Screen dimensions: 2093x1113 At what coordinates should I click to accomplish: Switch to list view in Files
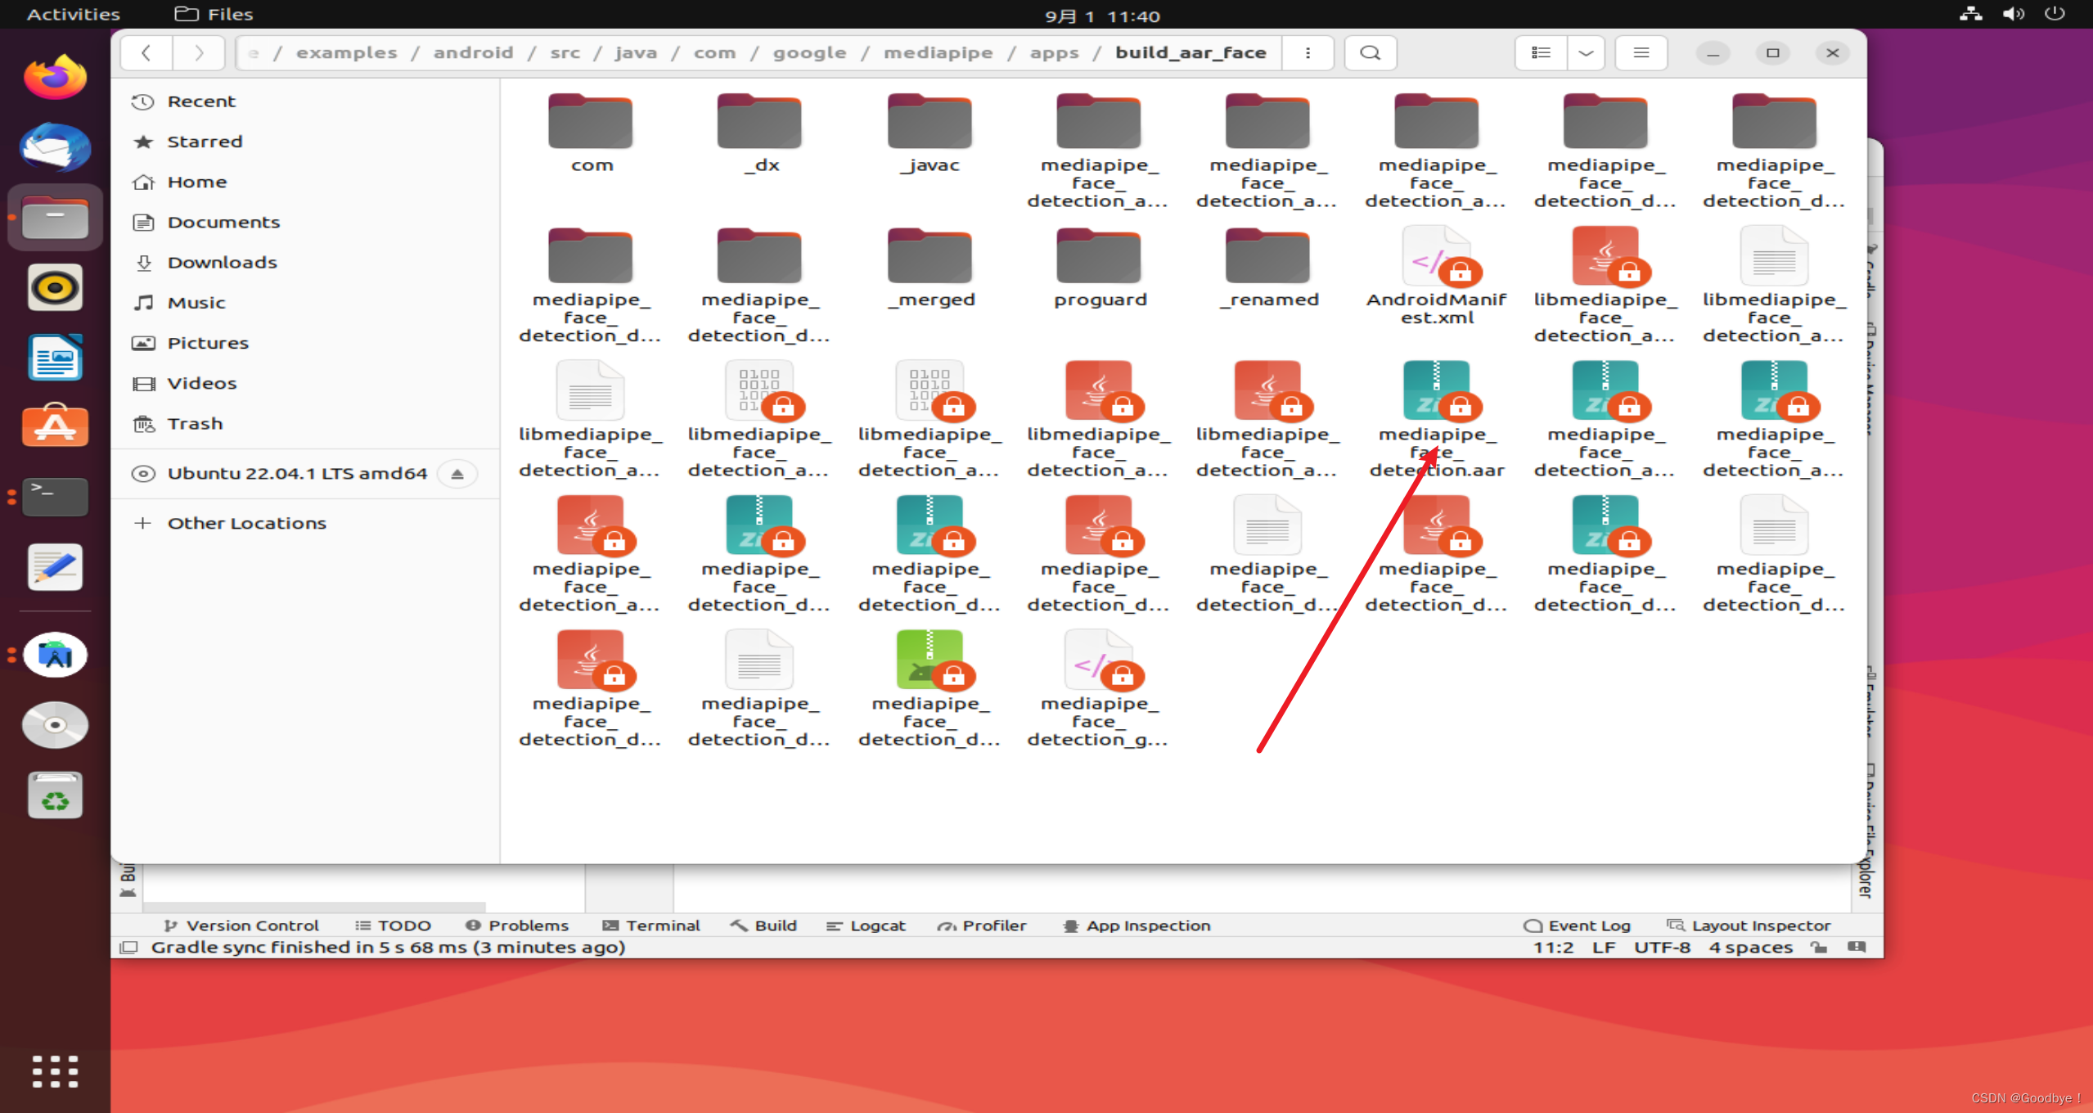tap(1541, 53)
